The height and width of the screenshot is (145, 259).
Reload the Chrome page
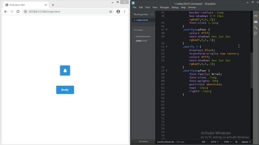pos(18,12)
